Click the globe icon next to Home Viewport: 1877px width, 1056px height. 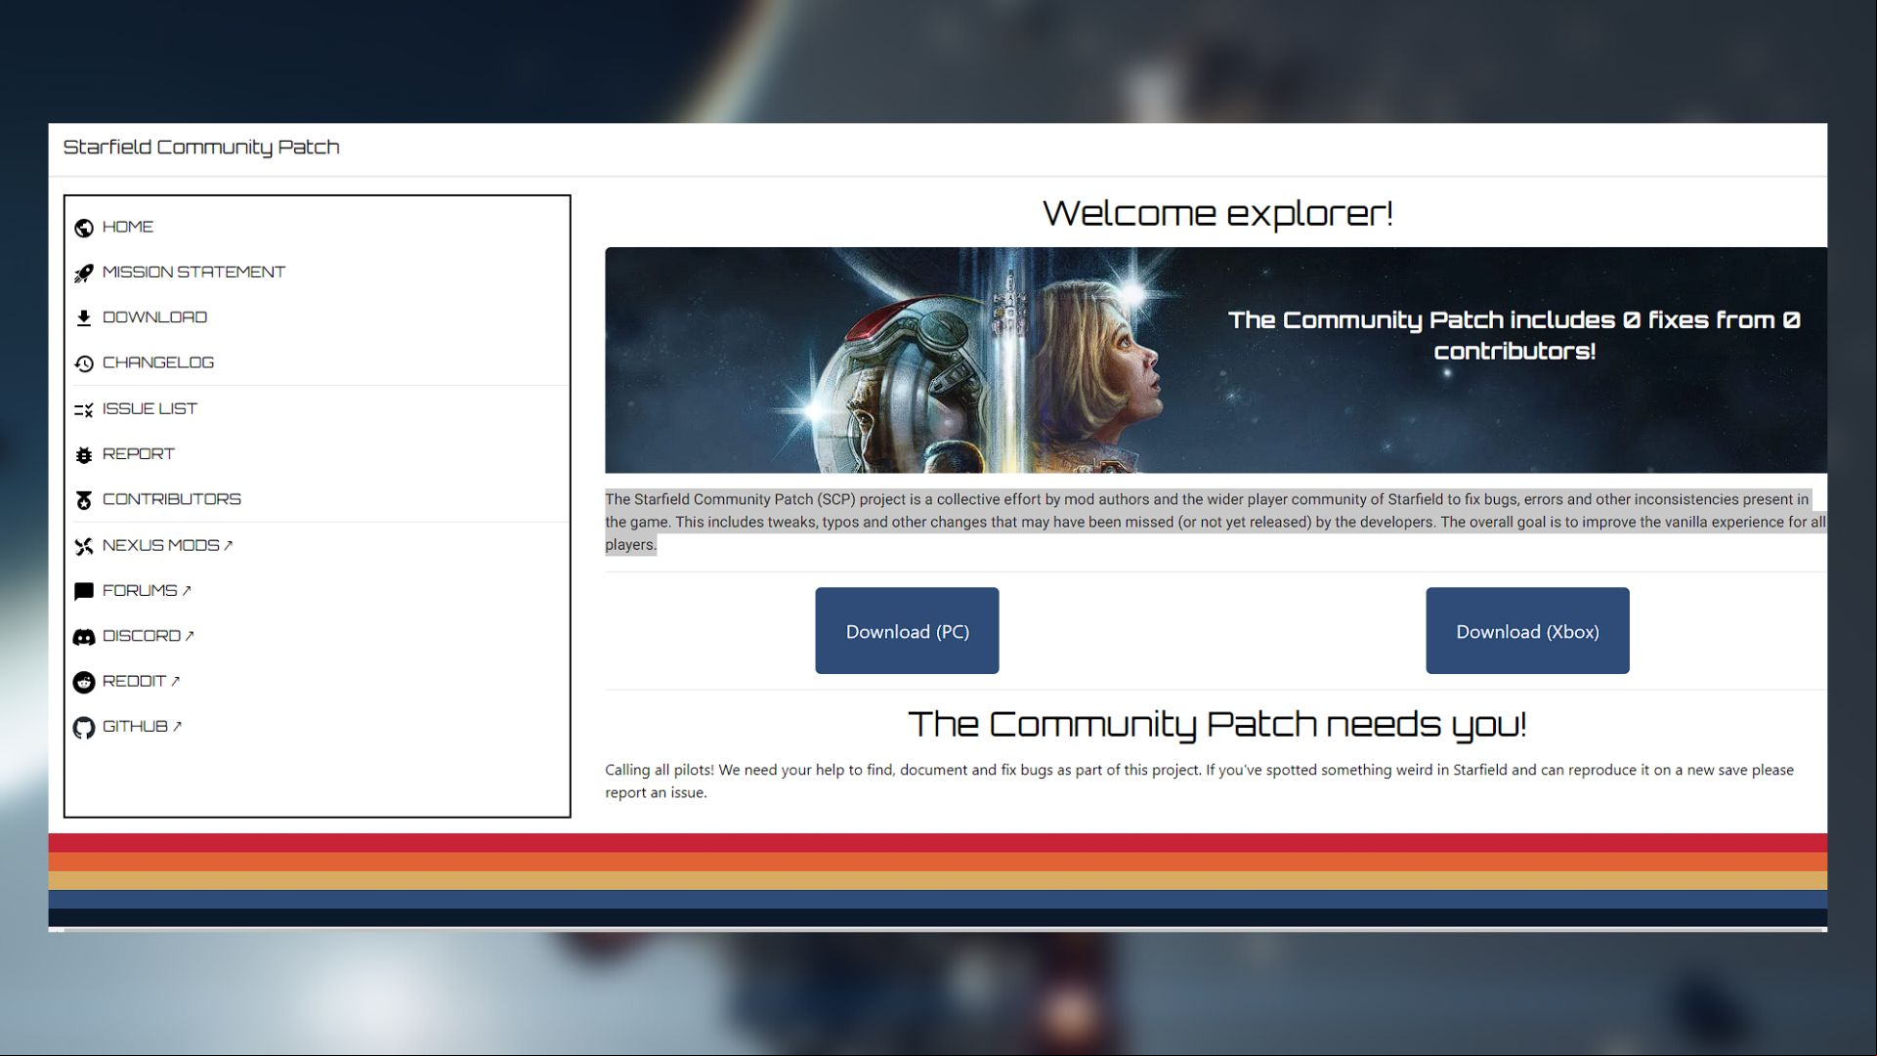84,228
